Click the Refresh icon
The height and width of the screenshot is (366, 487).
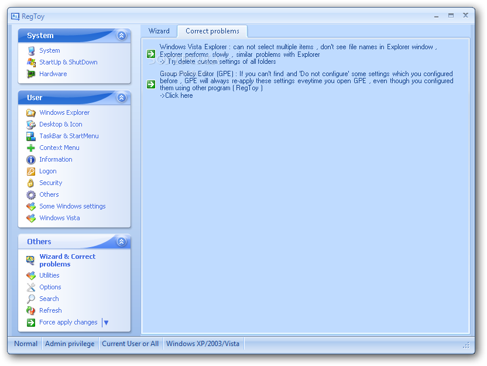[x=31, y=311]
